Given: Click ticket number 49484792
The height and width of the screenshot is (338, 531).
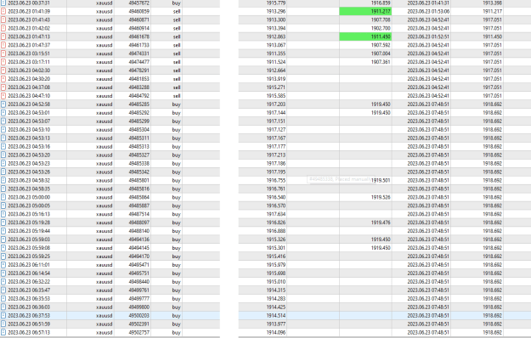Looking at the screenshot, I should coord(138,96).
